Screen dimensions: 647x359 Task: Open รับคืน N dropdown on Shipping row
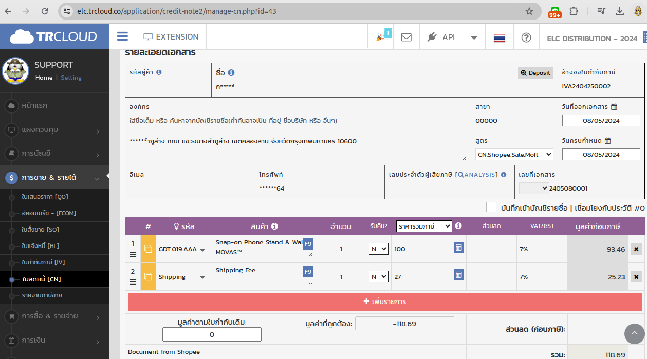379,276
